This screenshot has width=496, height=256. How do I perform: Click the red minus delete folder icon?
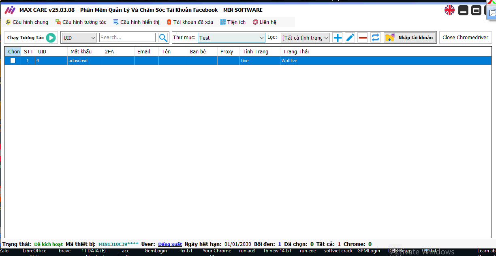pos(363,38)
